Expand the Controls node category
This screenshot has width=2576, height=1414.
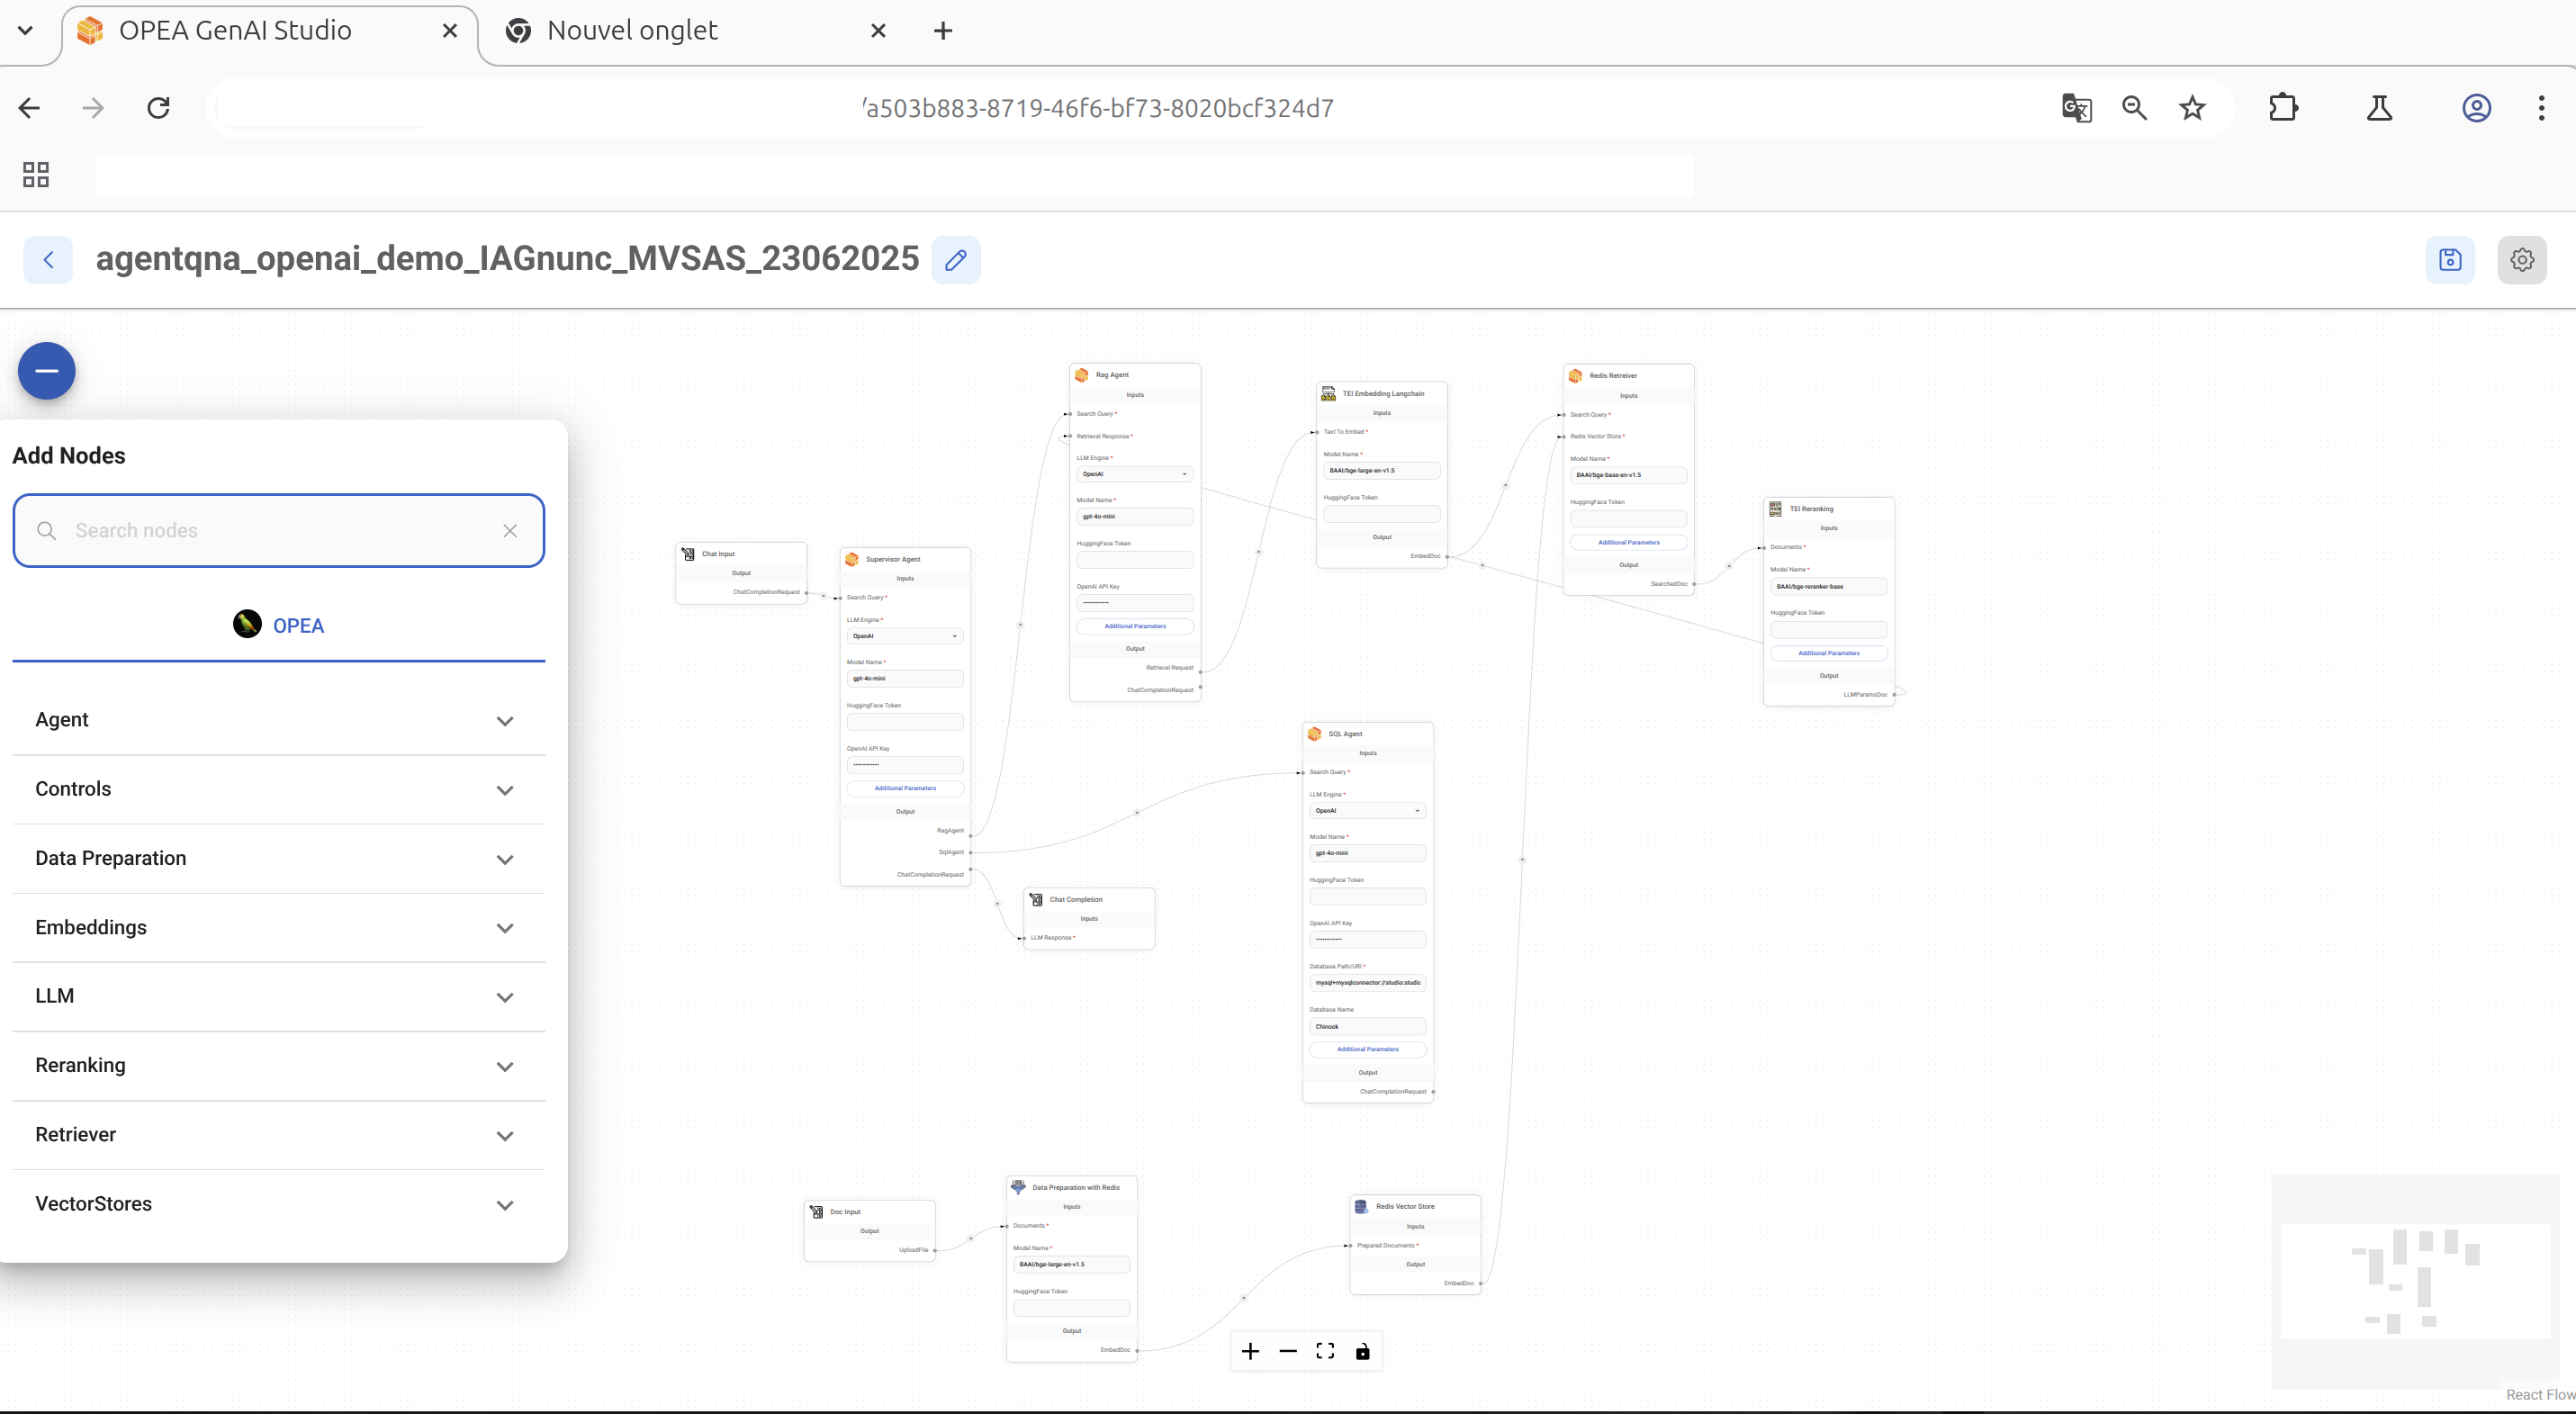[x=278, y=789]
